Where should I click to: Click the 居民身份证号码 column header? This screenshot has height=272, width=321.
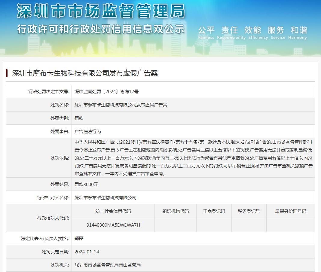pyautogui.click(x=290, y=211)
